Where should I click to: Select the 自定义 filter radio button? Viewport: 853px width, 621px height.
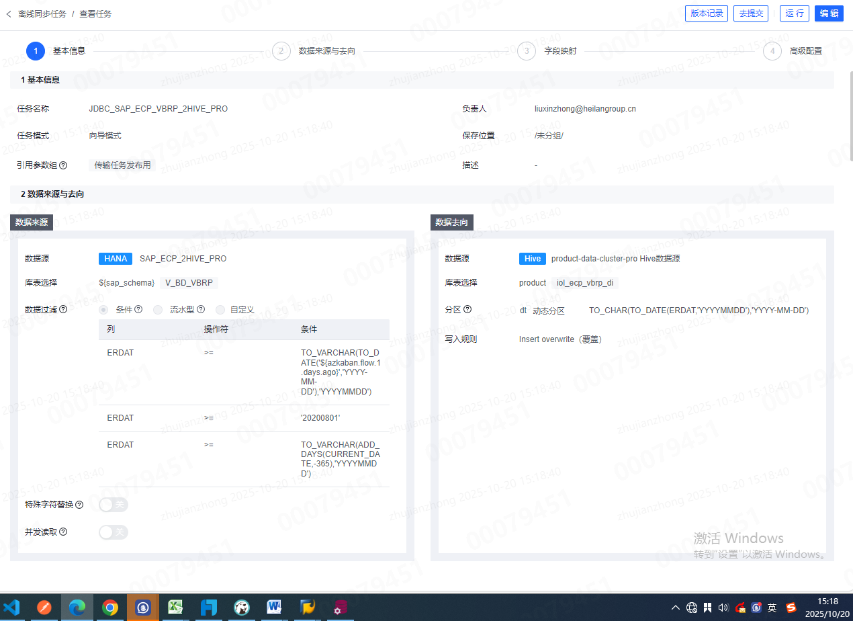(220, 310)
